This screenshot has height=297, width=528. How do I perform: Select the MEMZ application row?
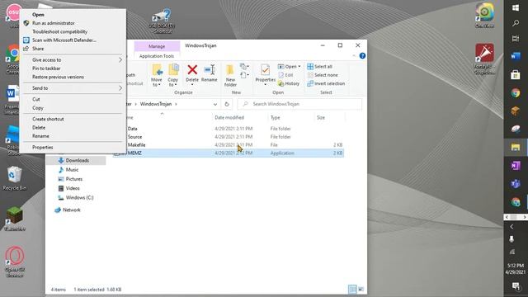[229, 153]
